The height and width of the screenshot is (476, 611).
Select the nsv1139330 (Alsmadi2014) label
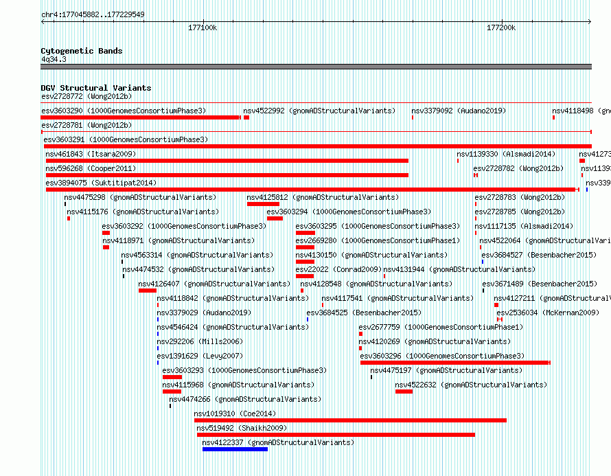[x=506, y=154]
